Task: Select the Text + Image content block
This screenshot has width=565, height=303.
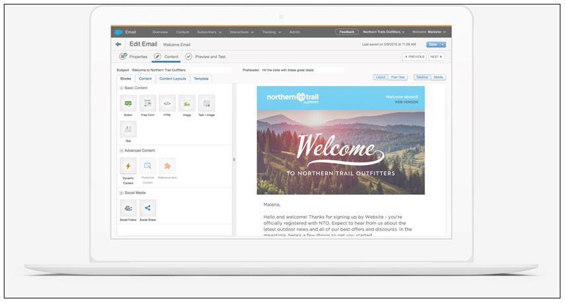Action: (206, 103)
